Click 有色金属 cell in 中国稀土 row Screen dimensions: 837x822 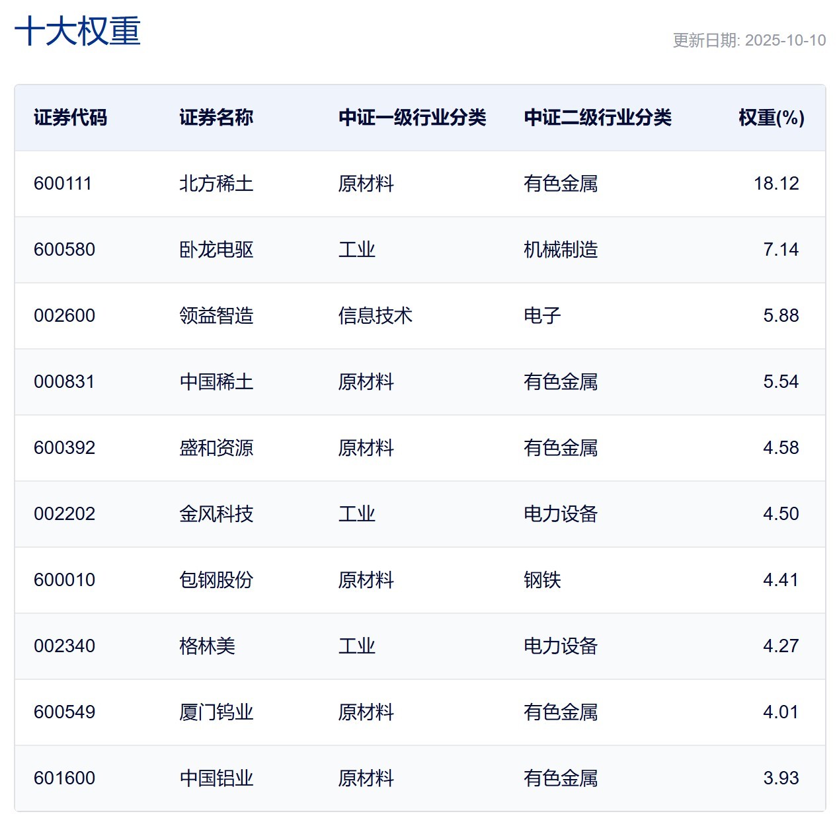561,382
